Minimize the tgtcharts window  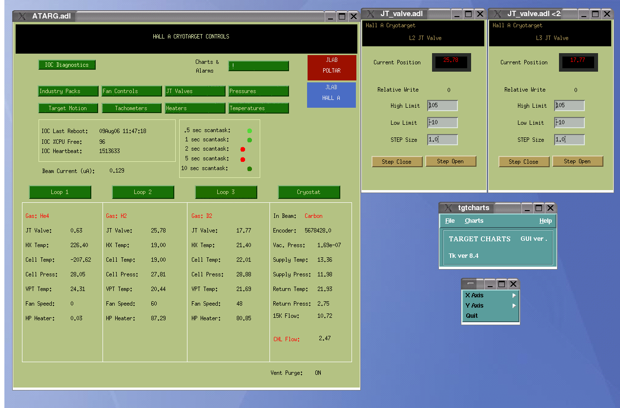(527, 208)
